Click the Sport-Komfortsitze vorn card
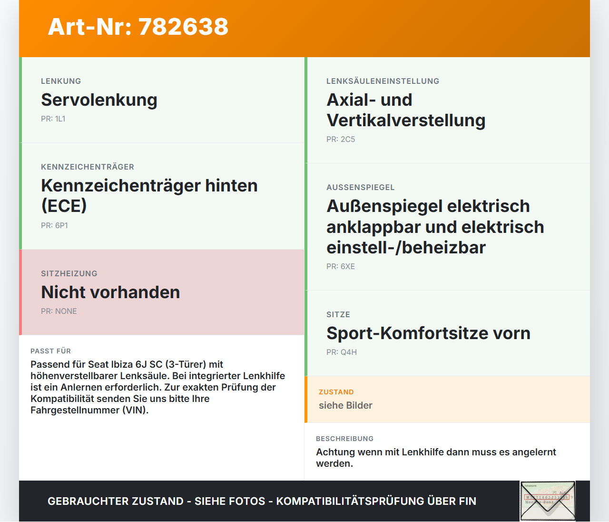The width and height of the screenshot is (609, 522). [x=447, y=333]
